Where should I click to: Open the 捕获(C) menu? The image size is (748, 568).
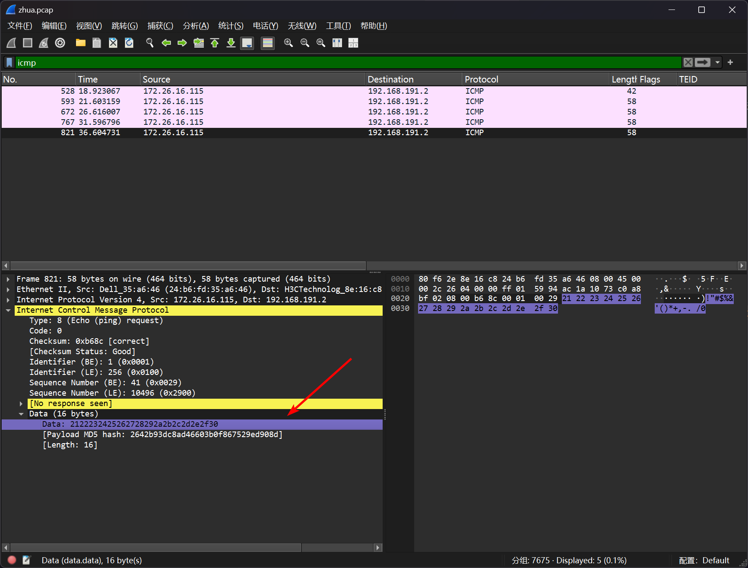coord(160,26)
